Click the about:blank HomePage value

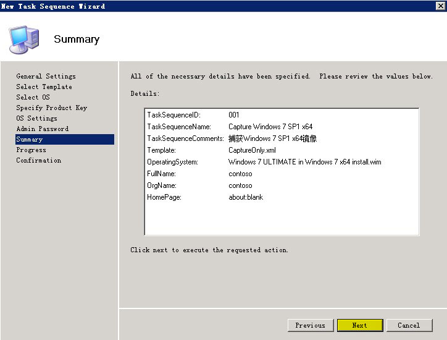246,197
